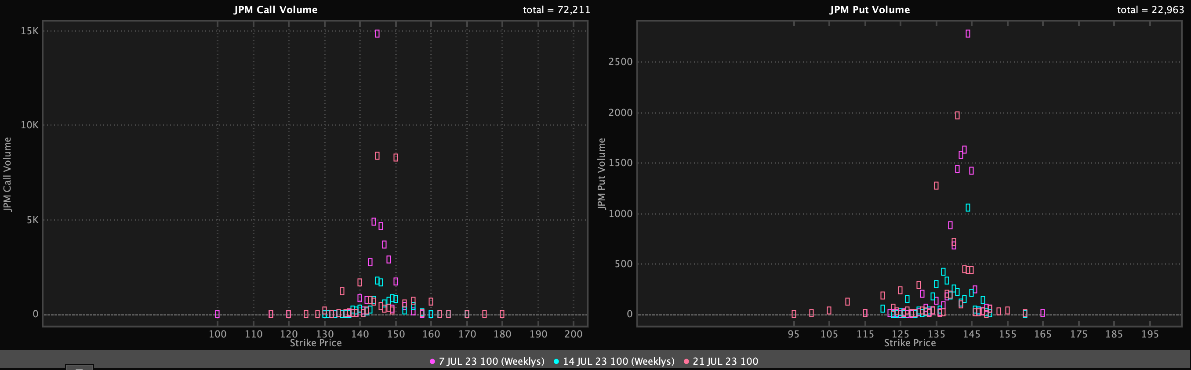Click the '10K' call volume axis label
The width and height of the screenshot is (1191, 370).
pyautogui.click(x=29, y=125)
